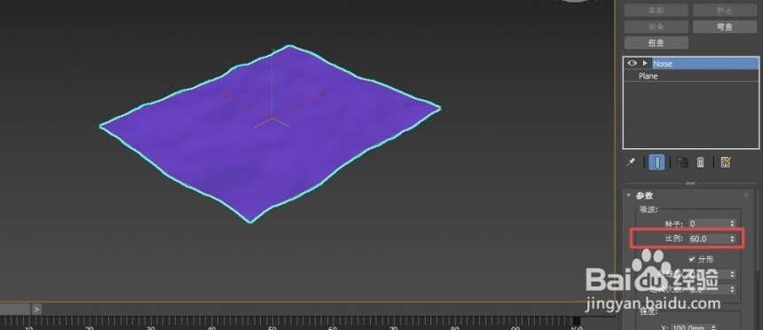Click the time slider next-frame arrow

pos(36,309)
